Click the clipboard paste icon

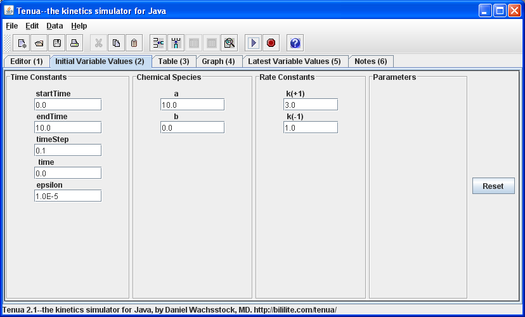coord(134,43)
